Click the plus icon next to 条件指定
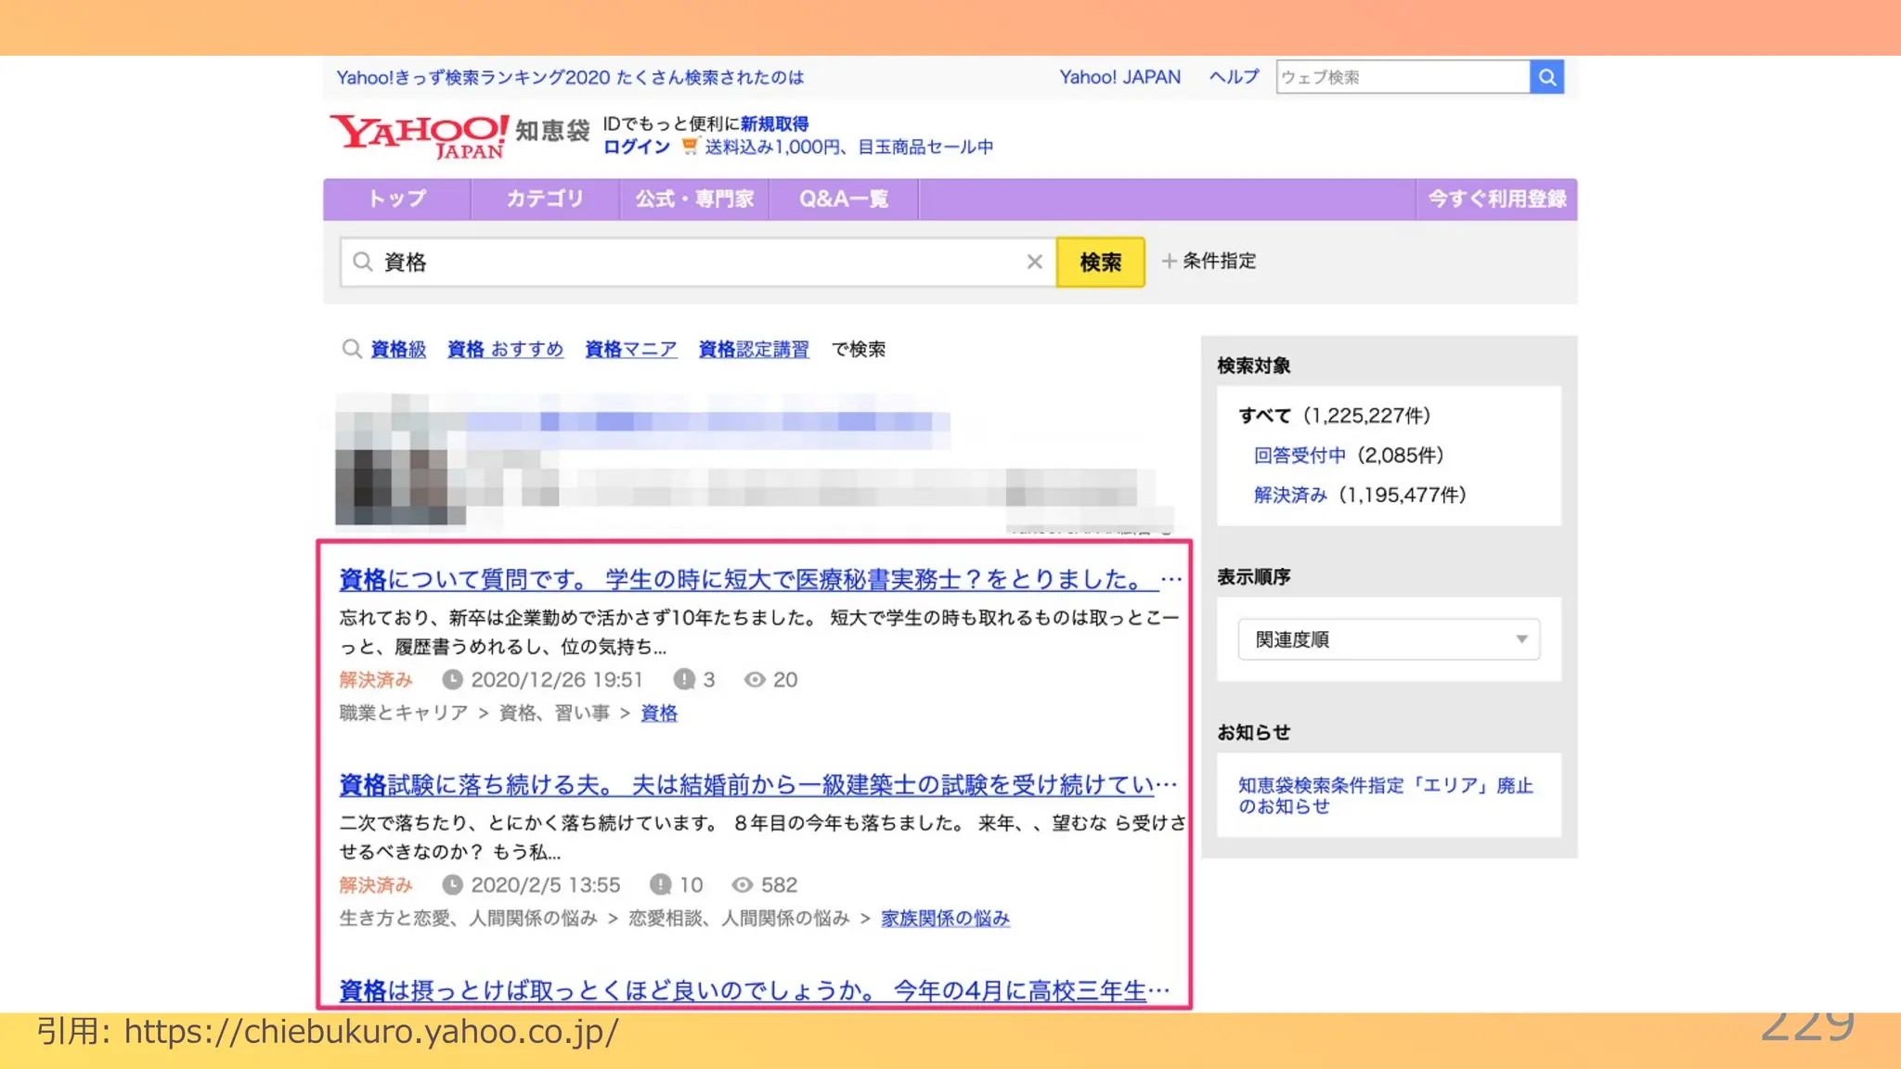The width and height of the screenshot is (1901, 1069). [1169, 261]
